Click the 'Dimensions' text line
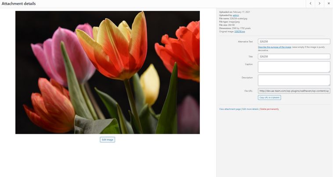Image resolution: width=333 pixels, height=177 pixels. (235, 28)
